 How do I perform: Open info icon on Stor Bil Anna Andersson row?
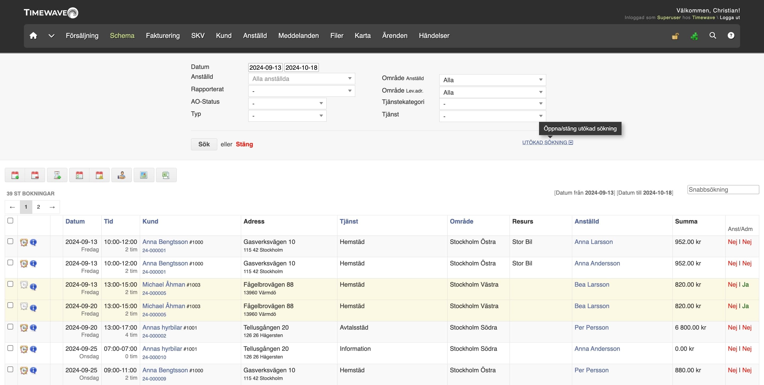pos(33,264)
